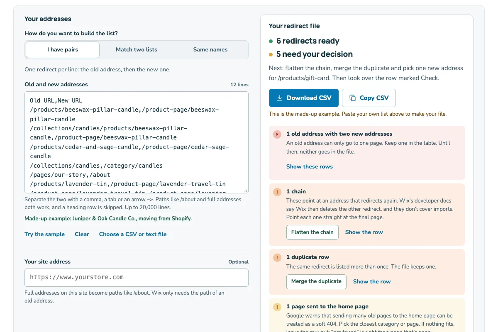Click the /pages/our-story,/about line
Image resolution: width=498 pixels, height=332 pixels.
pyautogui.click(x=70, y=175)
